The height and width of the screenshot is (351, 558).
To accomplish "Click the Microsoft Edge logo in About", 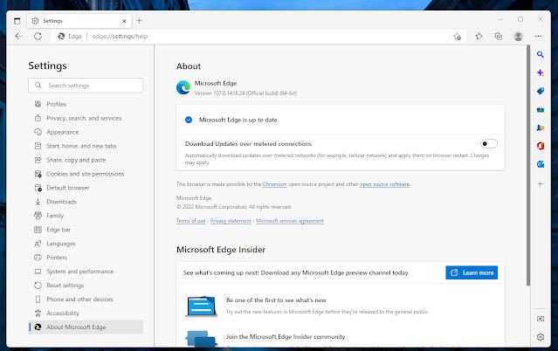I will [x=183, y=87].
